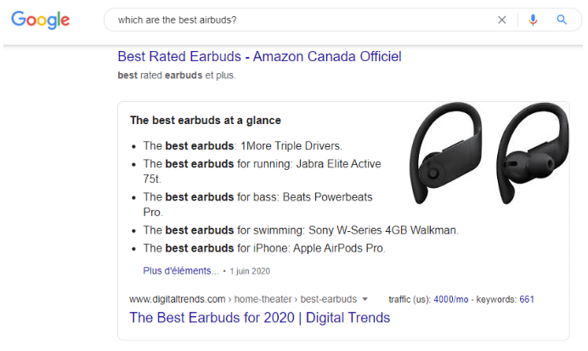Expand the Plus d'éléments link
Image resolution: width=588 pixels, height=351 pixels.
point(181,270)
